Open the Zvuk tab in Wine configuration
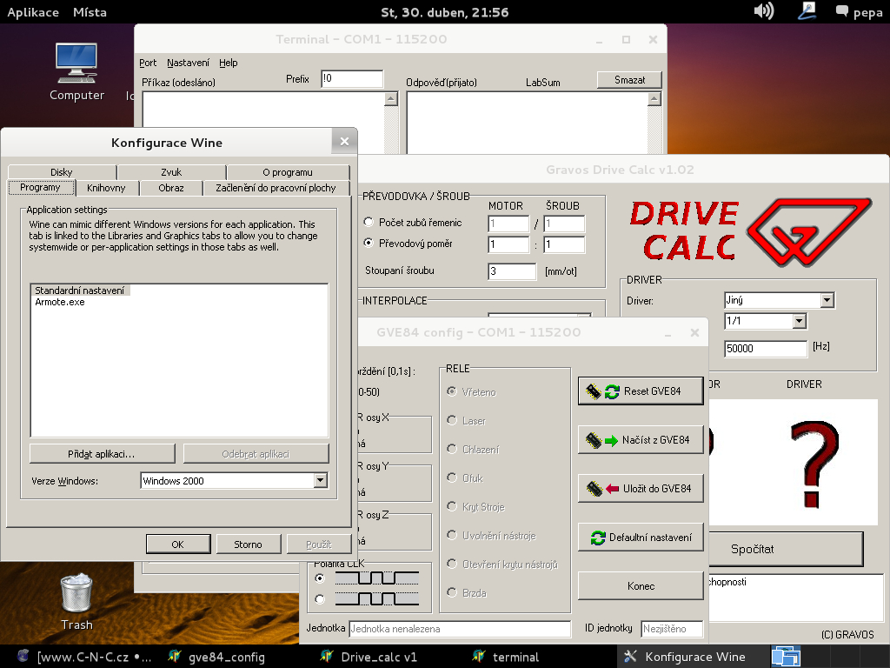890x668 pixels. (x=171, y=172)
